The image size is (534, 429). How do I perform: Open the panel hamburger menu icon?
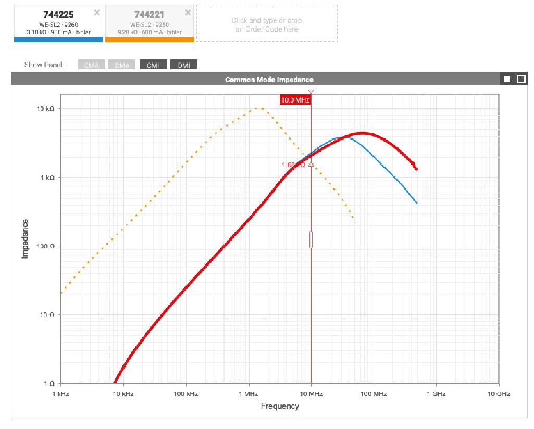(506, 79)
